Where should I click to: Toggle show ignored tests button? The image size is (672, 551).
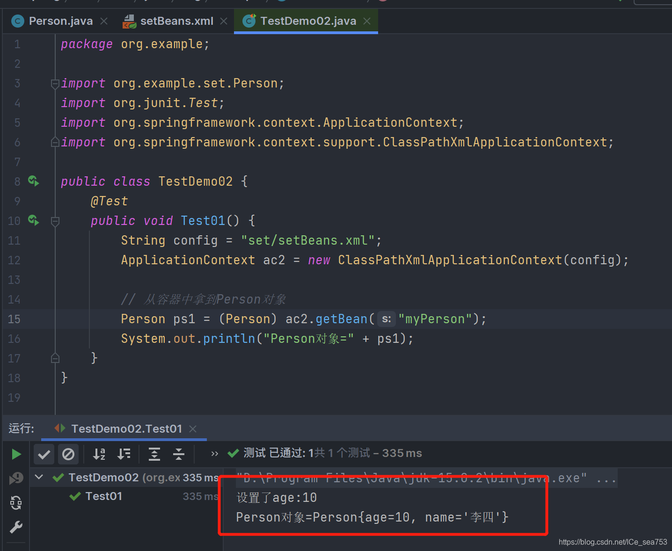point(68,454)
